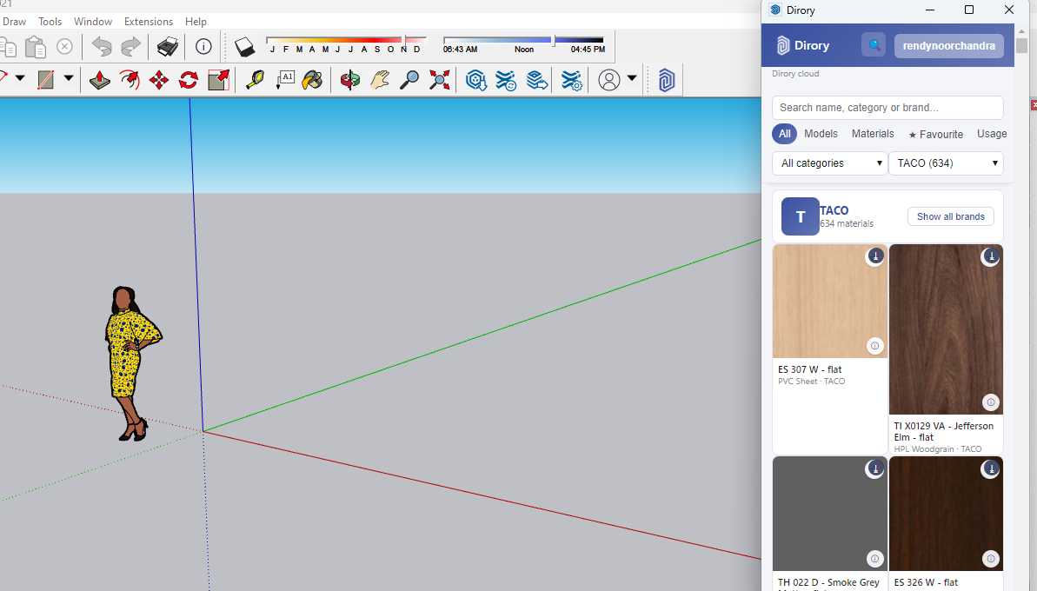Select the Zoom magnifier tool
The width and height of the screenshot is (1037, 591).
(409, 80)
